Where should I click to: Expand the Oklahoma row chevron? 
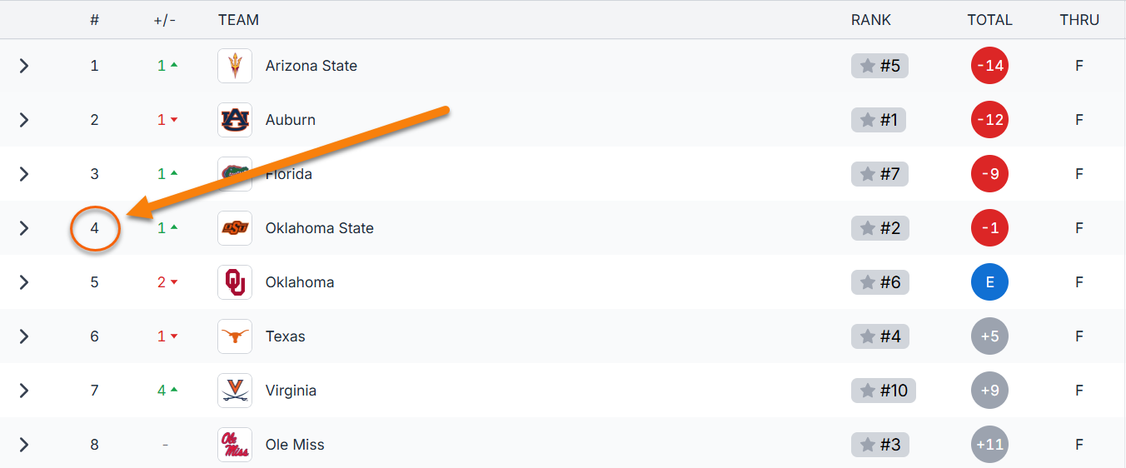coord(24,282)
